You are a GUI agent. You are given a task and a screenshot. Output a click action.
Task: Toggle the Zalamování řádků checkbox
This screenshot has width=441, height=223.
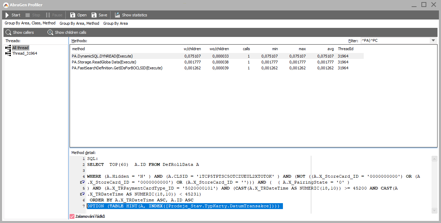(72, 216)
